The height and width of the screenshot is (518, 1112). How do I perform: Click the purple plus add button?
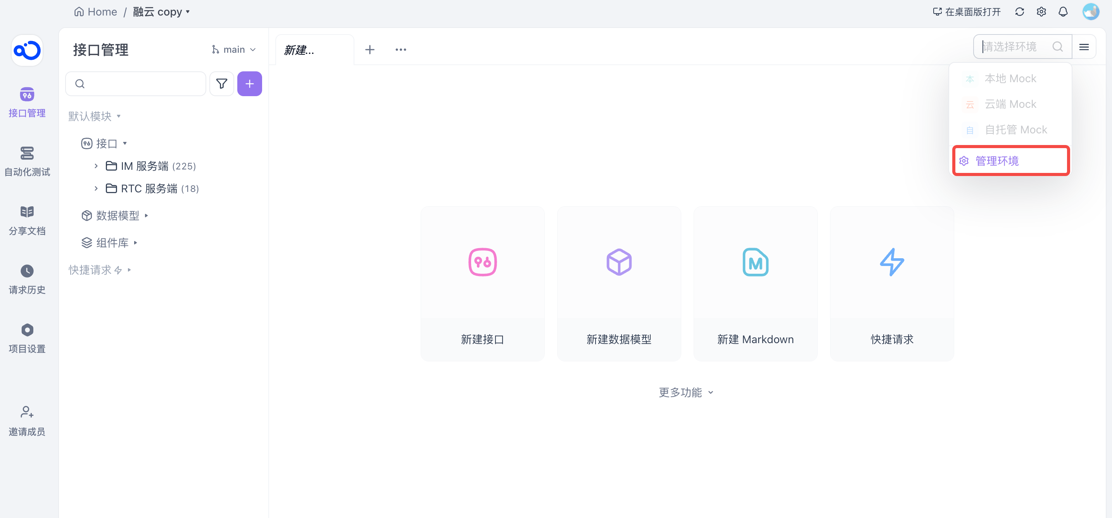250,84
